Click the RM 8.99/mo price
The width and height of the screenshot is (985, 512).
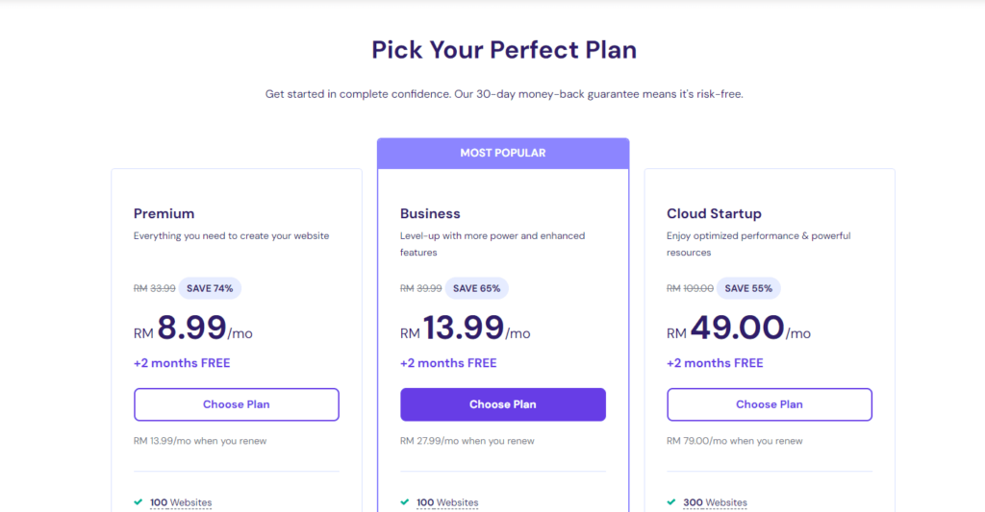coord(193,329)
